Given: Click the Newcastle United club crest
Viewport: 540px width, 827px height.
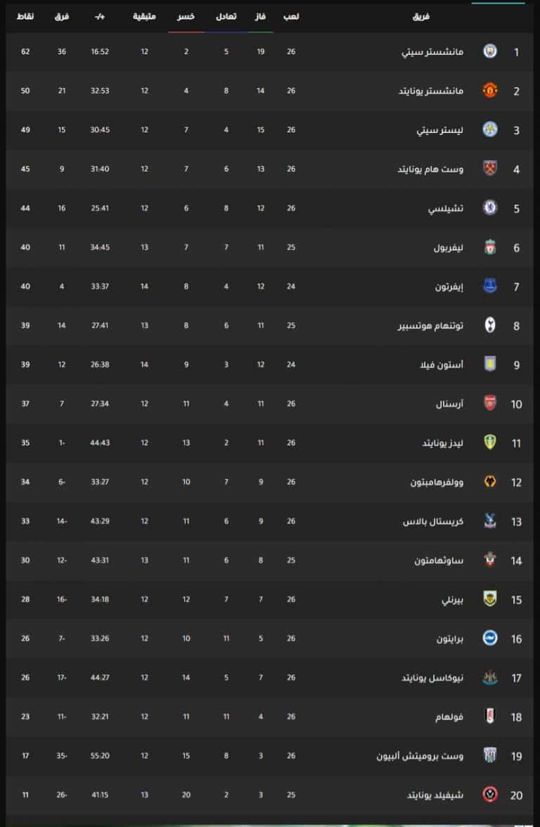Looking at the screenshot, I should 490,677.
